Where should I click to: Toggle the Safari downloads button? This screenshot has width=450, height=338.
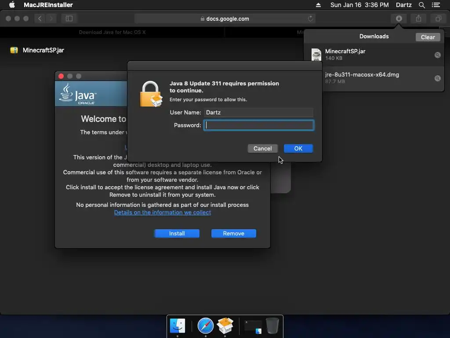(x=399, y=18)
